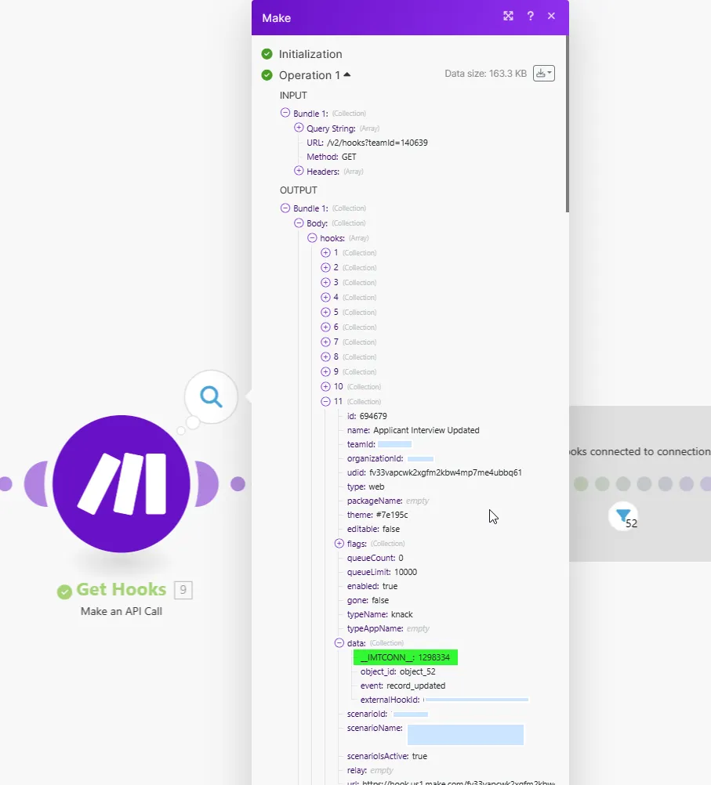
Task: Open the help question mark icon
Action: pos(530,16)
